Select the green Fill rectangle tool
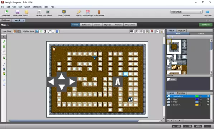The height and width of the screenshot is (129, 214). coord(4,47)
